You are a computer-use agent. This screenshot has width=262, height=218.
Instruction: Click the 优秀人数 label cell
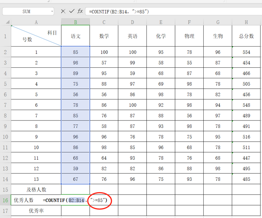tap(23, 200)
